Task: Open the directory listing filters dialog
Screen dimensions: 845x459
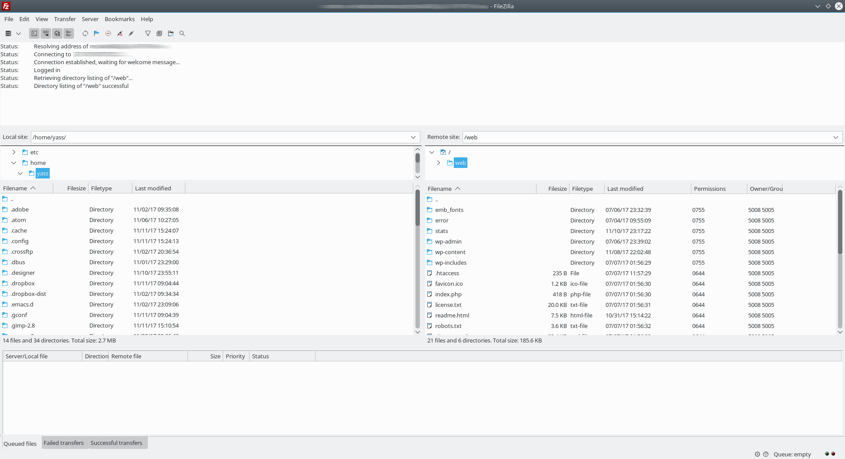Action: [148, 33]
